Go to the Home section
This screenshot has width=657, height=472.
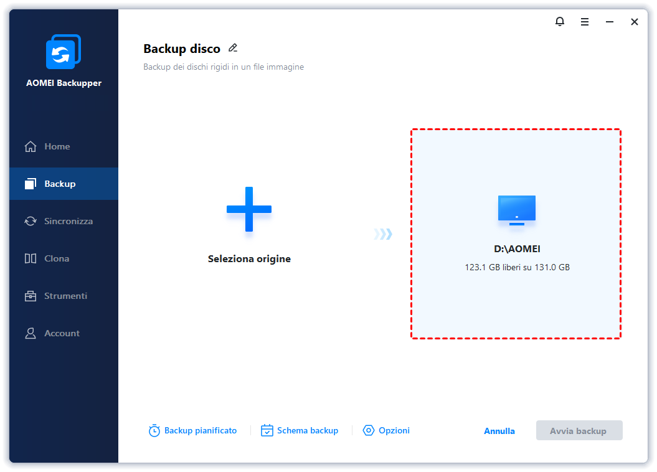64,146
